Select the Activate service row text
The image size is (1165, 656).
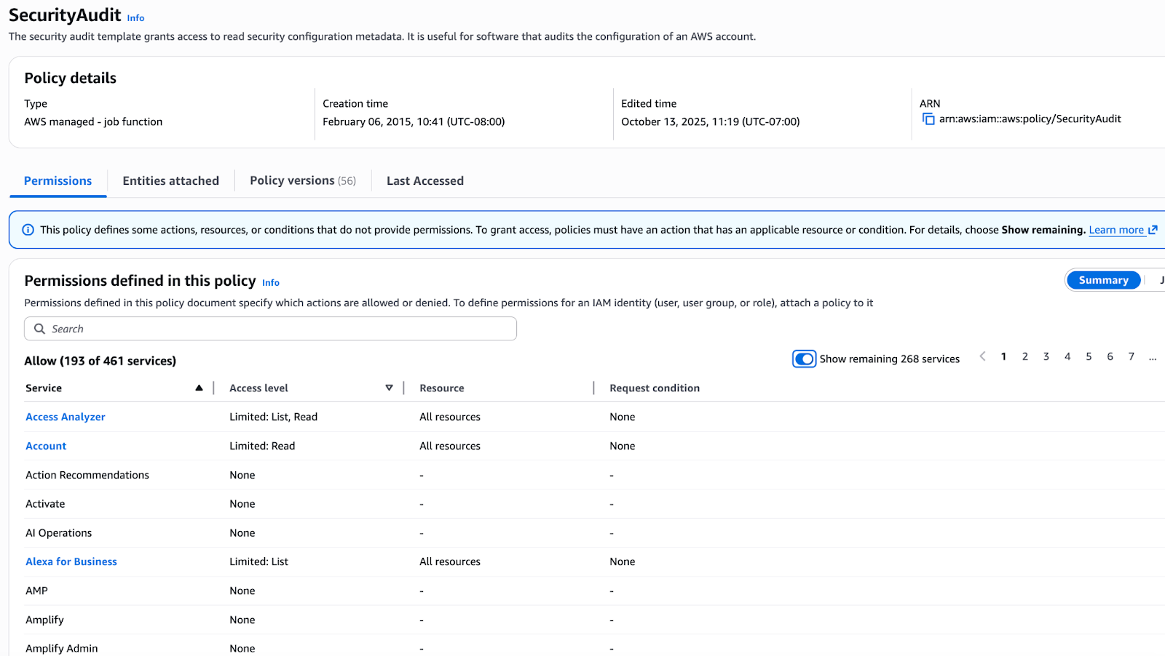(45, 503)
